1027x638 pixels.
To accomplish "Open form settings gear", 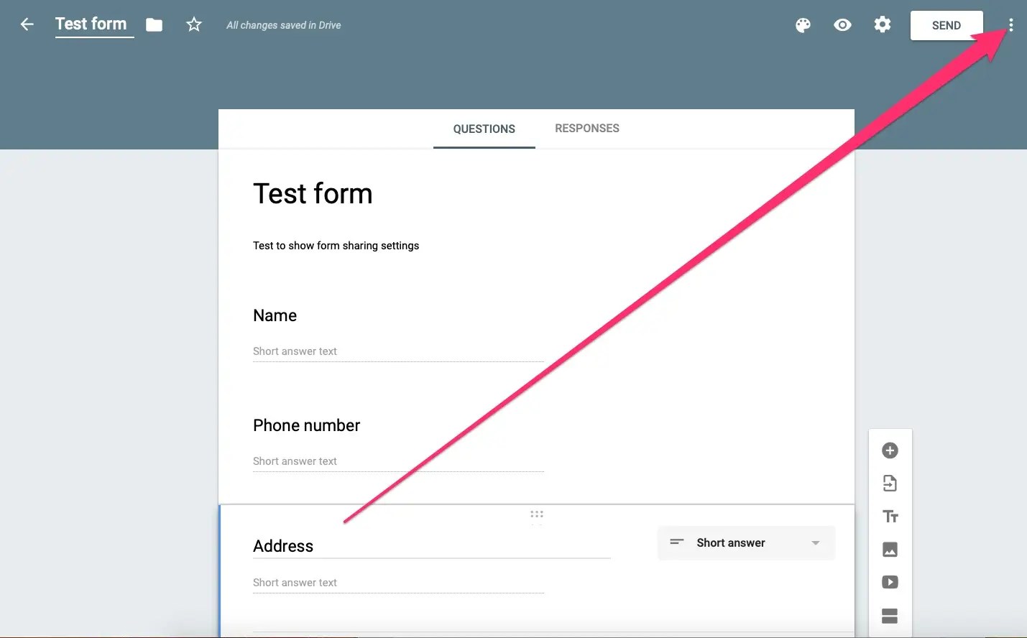I will pyautogui.click(x=883, y=24).
